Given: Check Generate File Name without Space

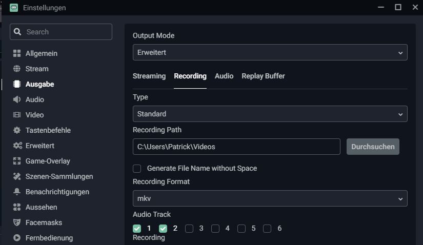Looking at the screenshot, I should 137,169.
